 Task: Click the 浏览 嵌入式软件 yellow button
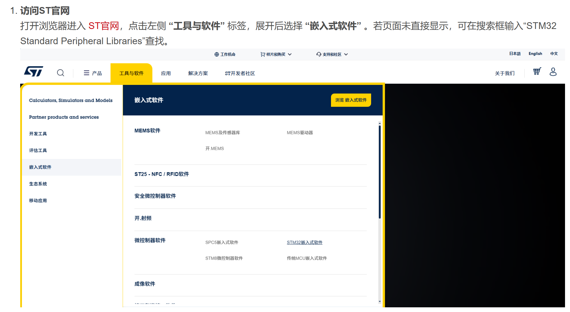click(351, 100)
